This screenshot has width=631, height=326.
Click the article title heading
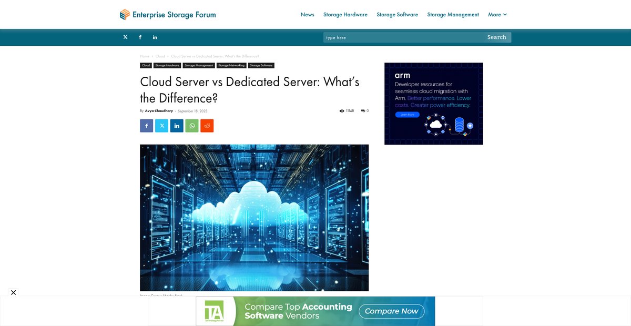[x=250, y=90]
